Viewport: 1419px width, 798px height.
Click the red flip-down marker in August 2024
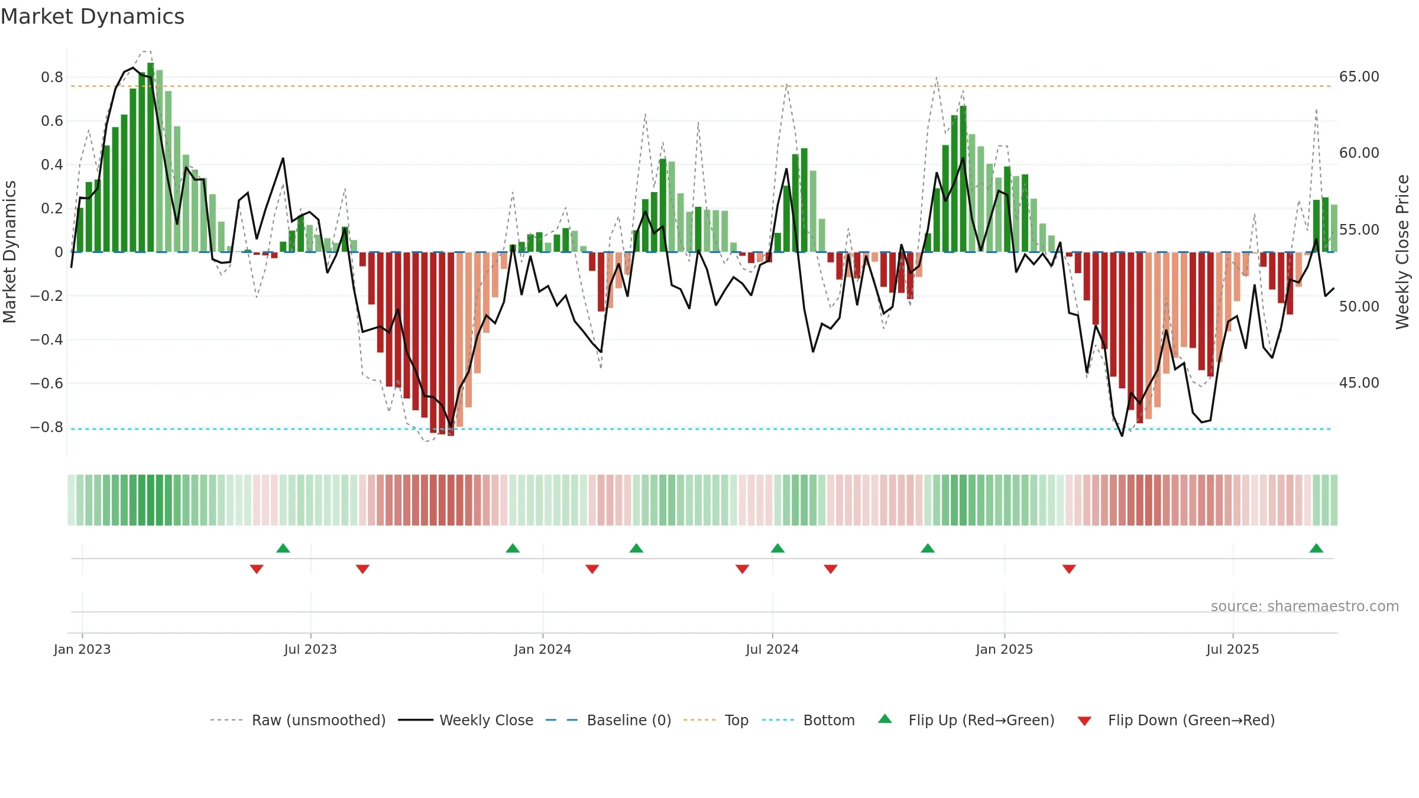pyautogui.click(x=831, y=569)
